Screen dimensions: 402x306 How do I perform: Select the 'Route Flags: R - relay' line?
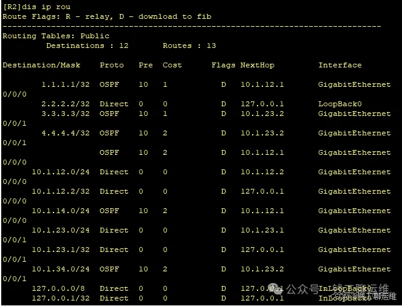point(107,16)
